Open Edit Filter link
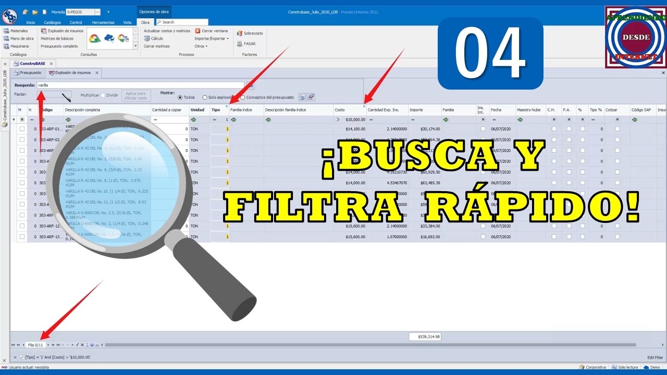Image resolution: width=667 pixels, height=375 pixels. click(x=655, y=358)
